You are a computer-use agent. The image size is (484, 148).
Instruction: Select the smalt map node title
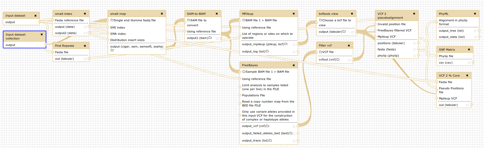pos(118,14)
